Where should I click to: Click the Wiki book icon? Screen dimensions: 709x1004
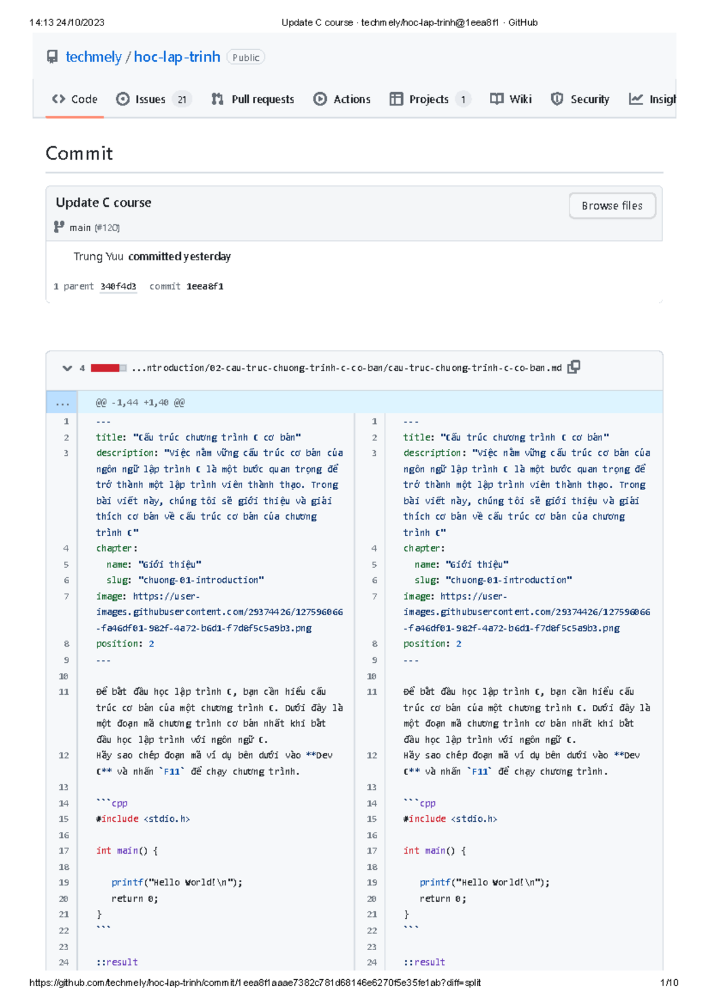[496, 99]
